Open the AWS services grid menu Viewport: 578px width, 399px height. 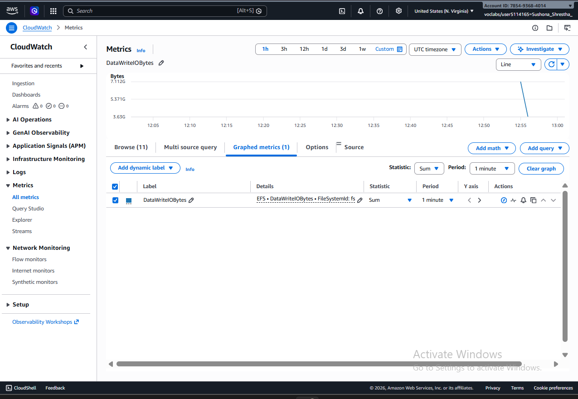[53, 11]
